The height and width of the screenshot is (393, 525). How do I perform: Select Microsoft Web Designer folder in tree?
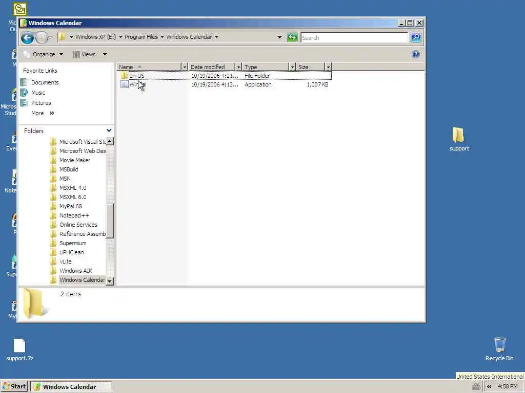[x=83, y=151]
